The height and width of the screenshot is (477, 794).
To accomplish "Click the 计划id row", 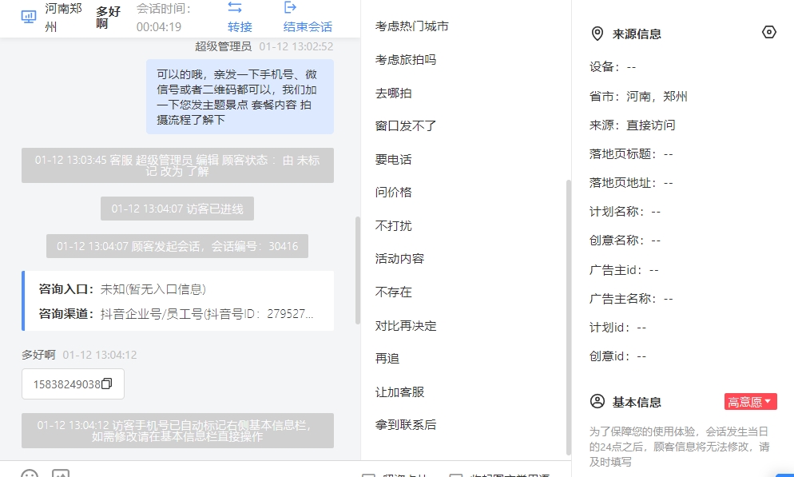I will click(x=618, y=328).
